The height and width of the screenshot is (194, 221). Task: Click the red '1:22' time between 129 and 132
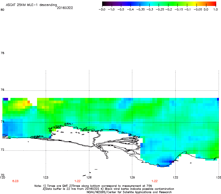(x=154, y=181)
